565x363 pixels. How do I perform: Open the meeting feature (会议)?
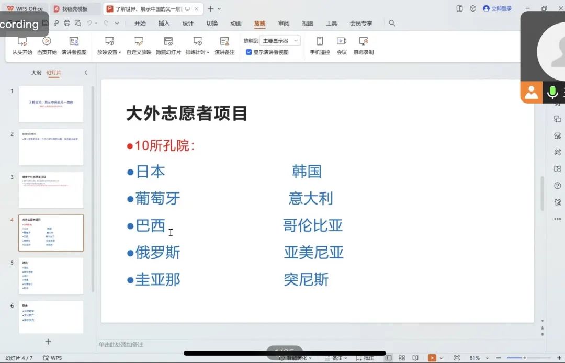coord(342,46)
